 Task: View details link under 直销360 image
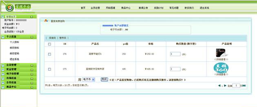221,74
